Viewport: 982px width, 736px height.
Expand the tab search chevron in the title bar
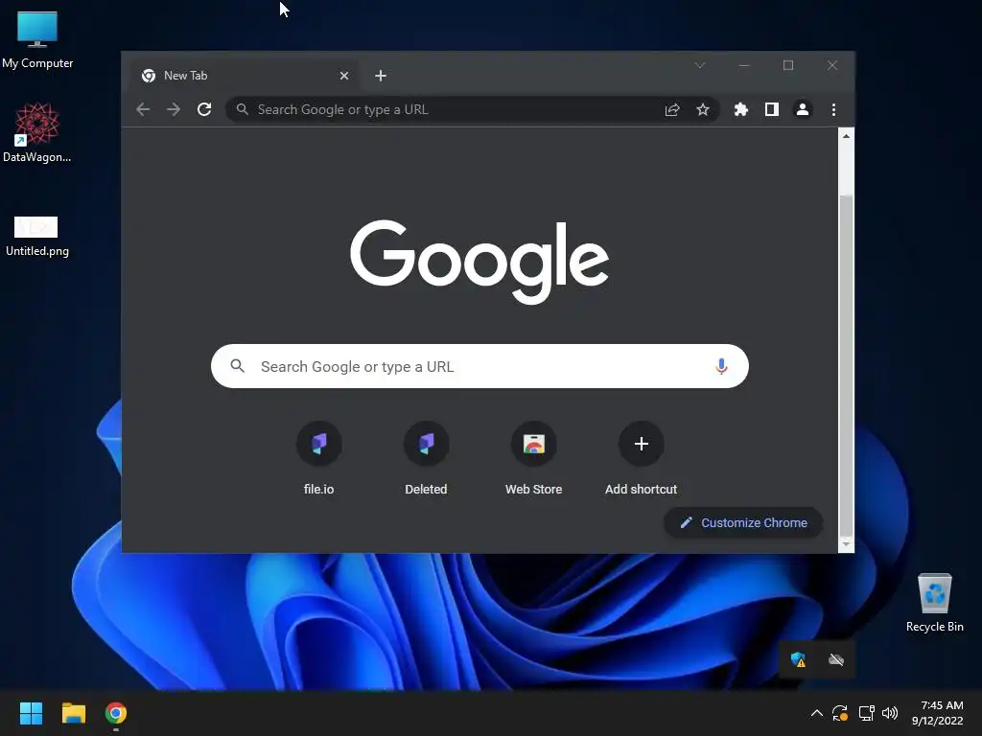tap(700, 65)
